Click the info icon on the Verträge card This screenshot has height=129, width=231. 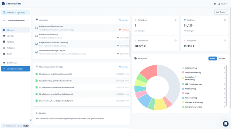pos(225,20)
